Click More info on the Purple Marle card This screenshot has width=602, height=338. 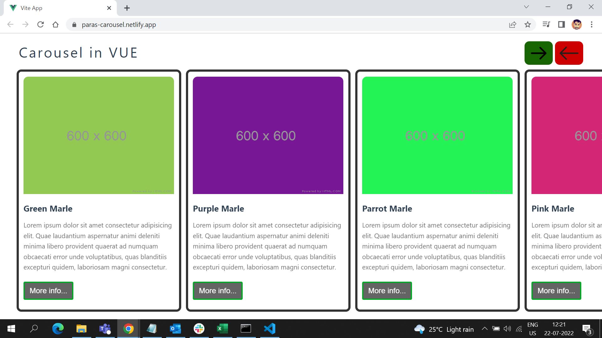pos(218,290)
